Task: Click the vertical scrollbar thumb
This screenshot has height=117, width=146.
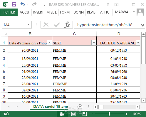Action: coord(143,50)
